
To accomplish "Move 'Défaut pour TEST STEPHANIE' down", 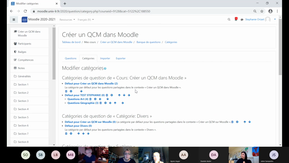I will [124, 95].
